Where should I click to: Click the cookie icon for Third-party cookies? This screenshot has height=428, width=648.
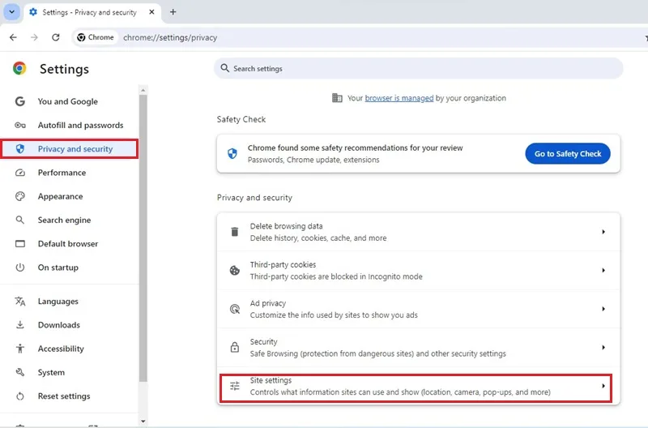(x=234, y=271)
